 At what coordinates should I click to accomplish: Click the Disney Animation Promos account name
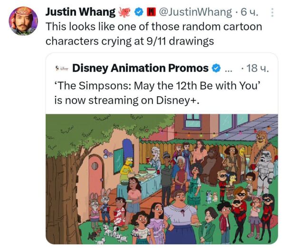[140, 68]
